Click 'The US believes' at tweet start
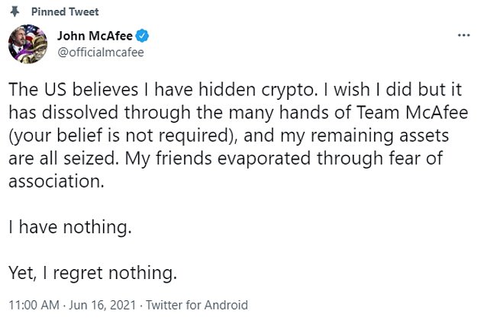 click(x=73, y=89)
